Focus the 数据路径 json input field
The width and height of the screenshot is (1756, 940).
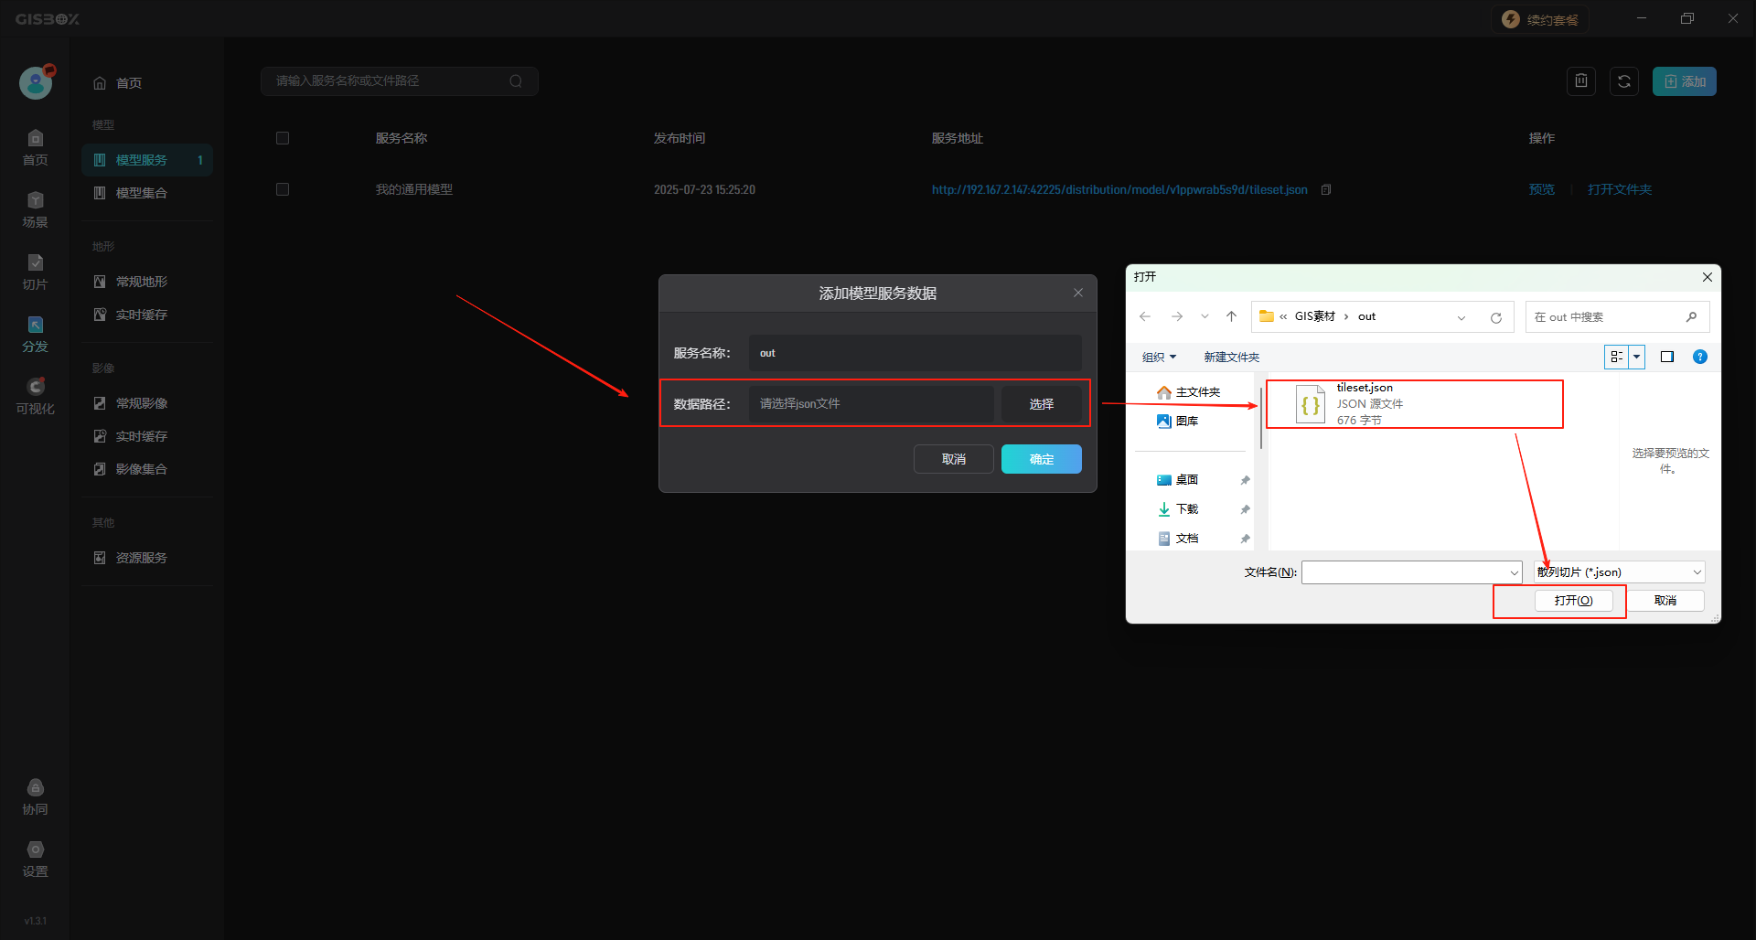coord(872,404)
